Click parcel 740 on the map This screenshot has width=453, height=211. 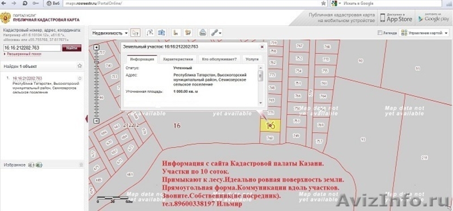click(x=109, y=66)
